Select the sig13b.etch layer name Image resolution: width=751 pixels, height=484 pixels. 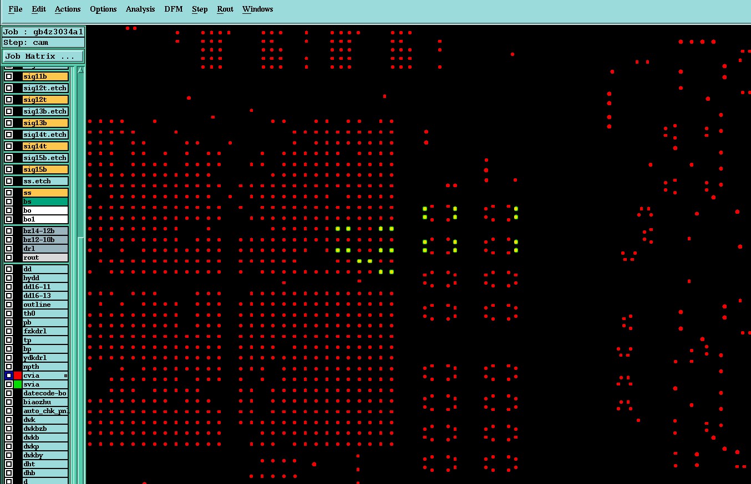coord(45,111)
